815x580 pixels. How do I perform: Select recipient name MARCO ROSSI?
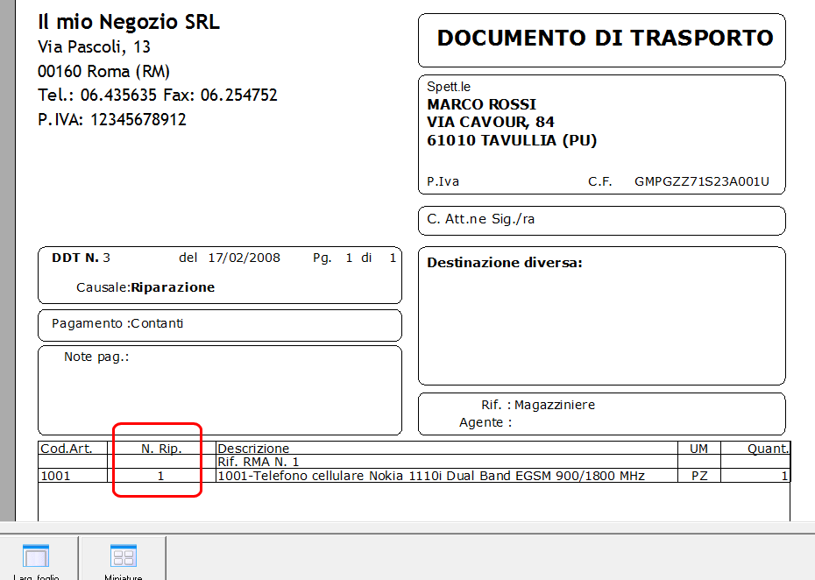tap(481, 104)
